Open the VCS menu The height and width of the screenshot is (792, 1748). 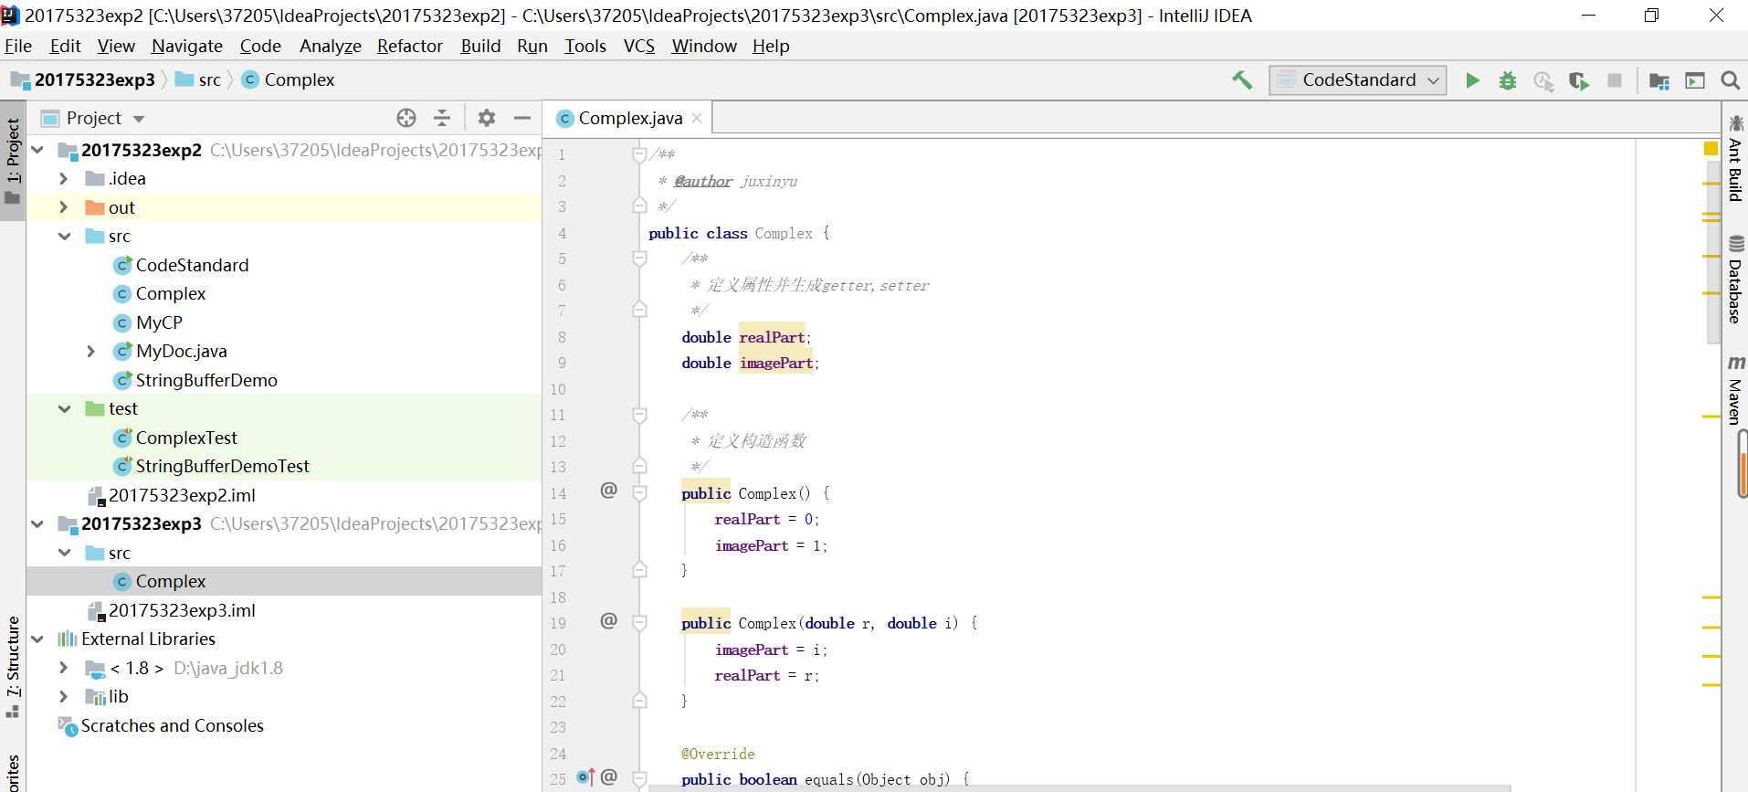[x=639, y=46]
